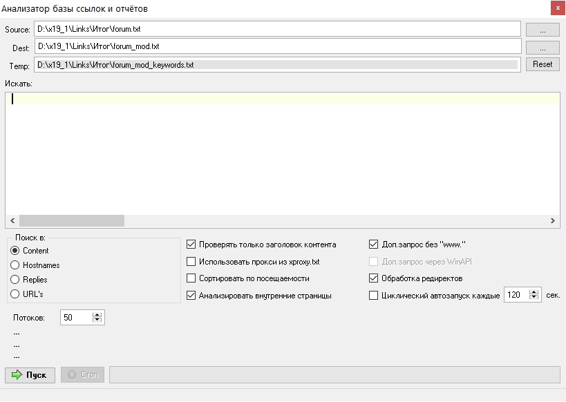Viewport: 566px width, 402px height.
Task: Select the Content radio option
Action: 30,251
